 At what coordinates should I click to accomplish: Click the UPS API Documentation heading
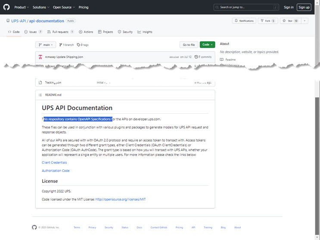(x=77, y=108)
